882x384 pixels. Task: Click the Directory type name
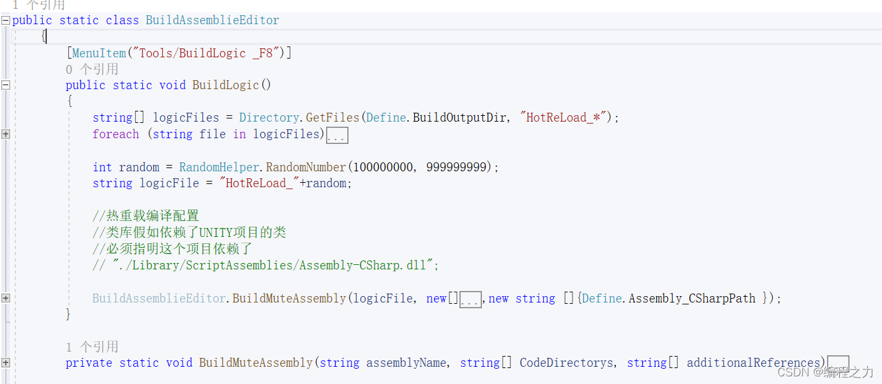[x=269, y=118]
